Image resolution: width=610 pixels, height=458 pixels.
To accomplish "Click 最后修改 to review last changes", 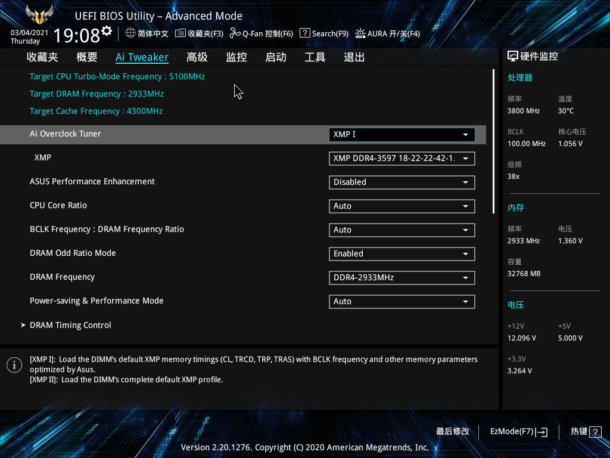I will tap(452, 431).
